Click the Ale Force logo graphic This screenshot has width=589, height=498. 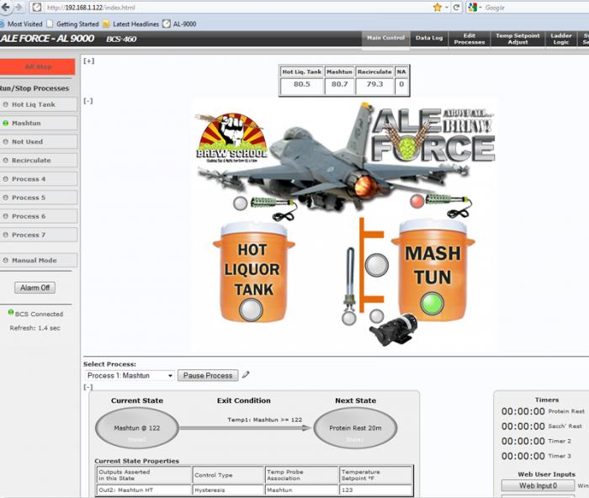coord(432,134)
